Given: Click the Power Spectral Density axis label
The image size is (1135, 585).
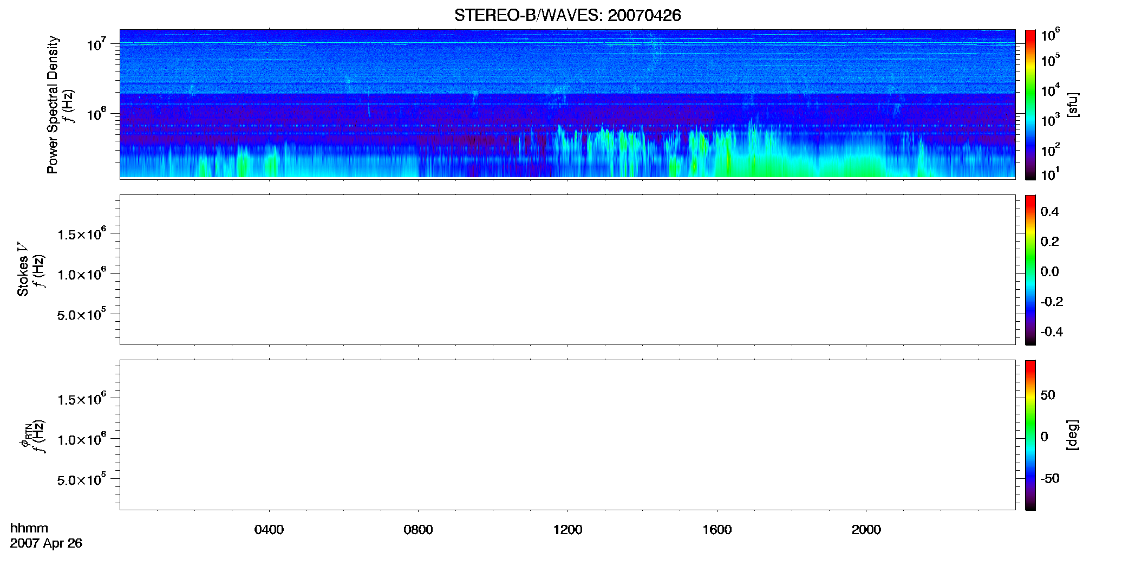Looking at the screenshot, I should click(x=53, y=105).
